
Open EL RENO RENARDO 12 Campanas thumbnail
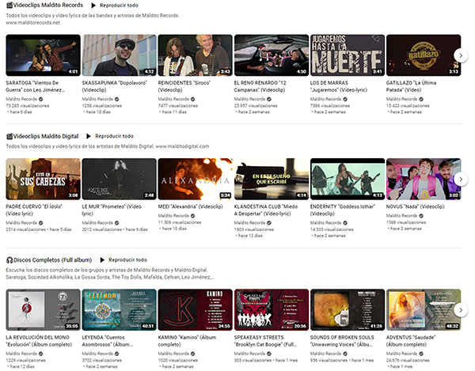click(272, 55)
